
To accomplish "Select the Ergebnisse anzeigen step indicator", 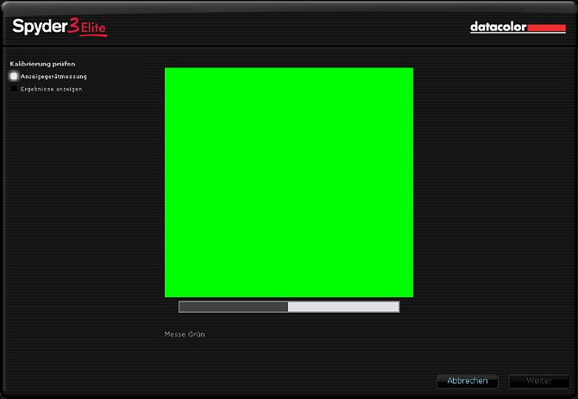I will (14, 89).
